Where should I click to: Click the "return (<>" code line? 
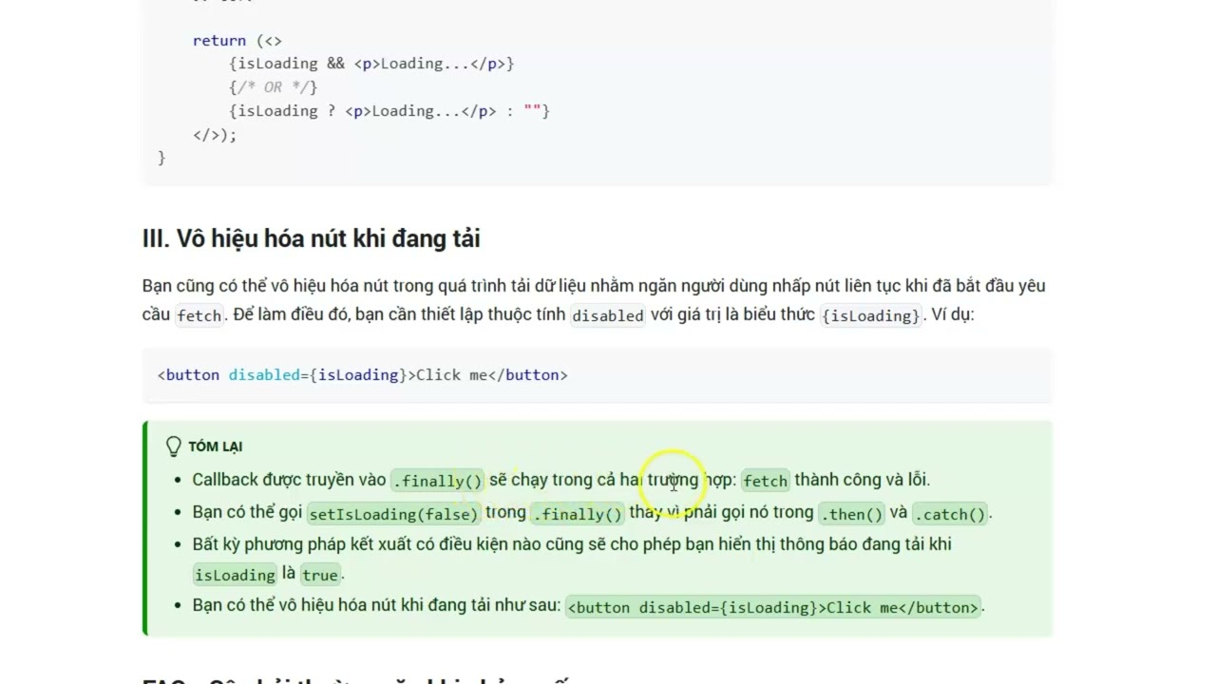pos(237,41)
